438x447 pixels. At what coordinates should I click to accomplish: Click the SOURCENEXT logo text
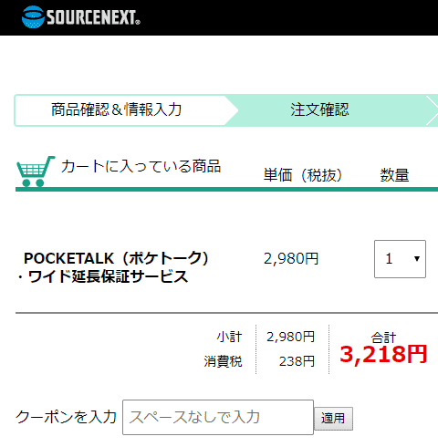tap(93, 17)
